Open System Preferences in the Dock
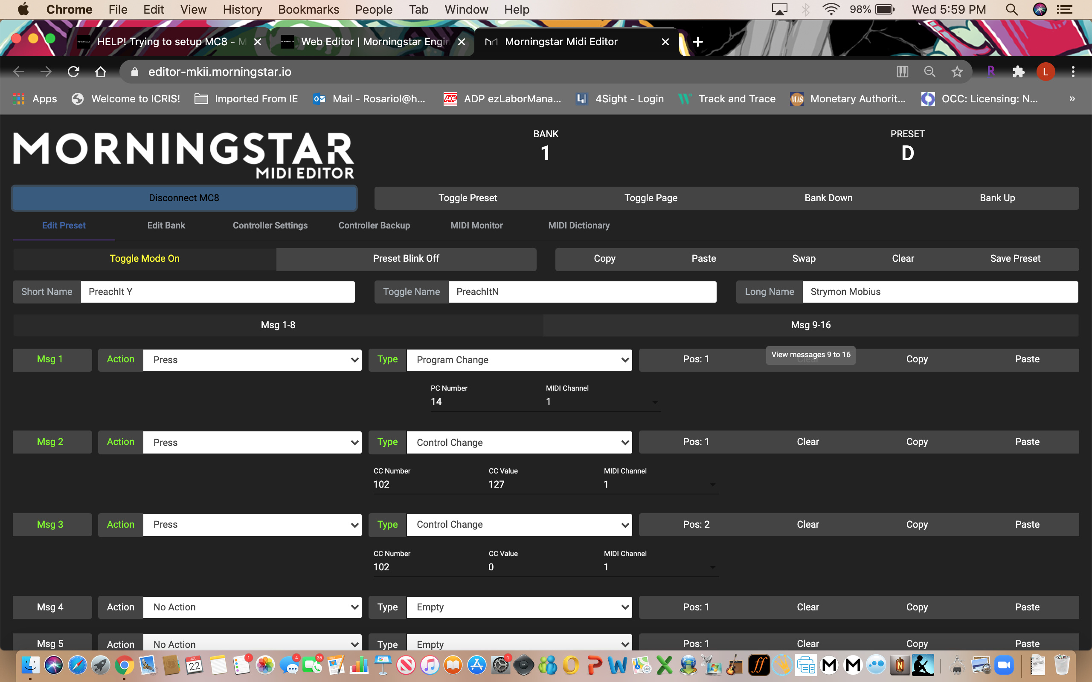The width and height of the screenshot is (1092, 682). pos(500,665)
